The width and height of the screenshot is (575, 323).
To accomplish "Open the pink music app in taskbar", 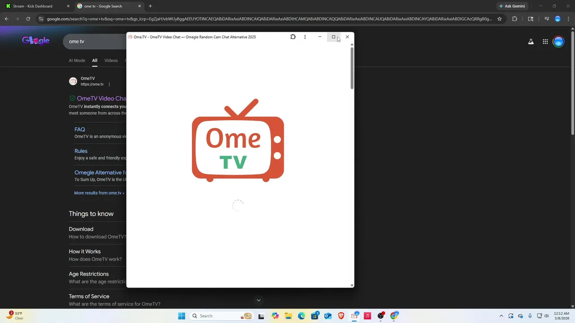I will [x=367, y=316].
